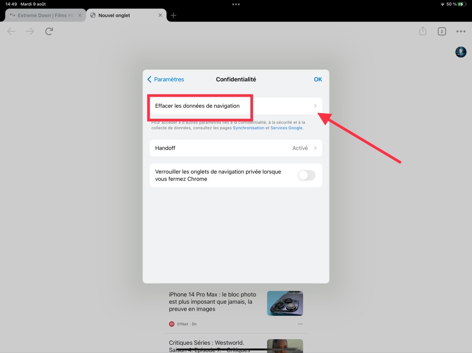The width and height of the screenshot is (472, 353).
Task: Close the Nouvel onglet tab
Action: 160,15
